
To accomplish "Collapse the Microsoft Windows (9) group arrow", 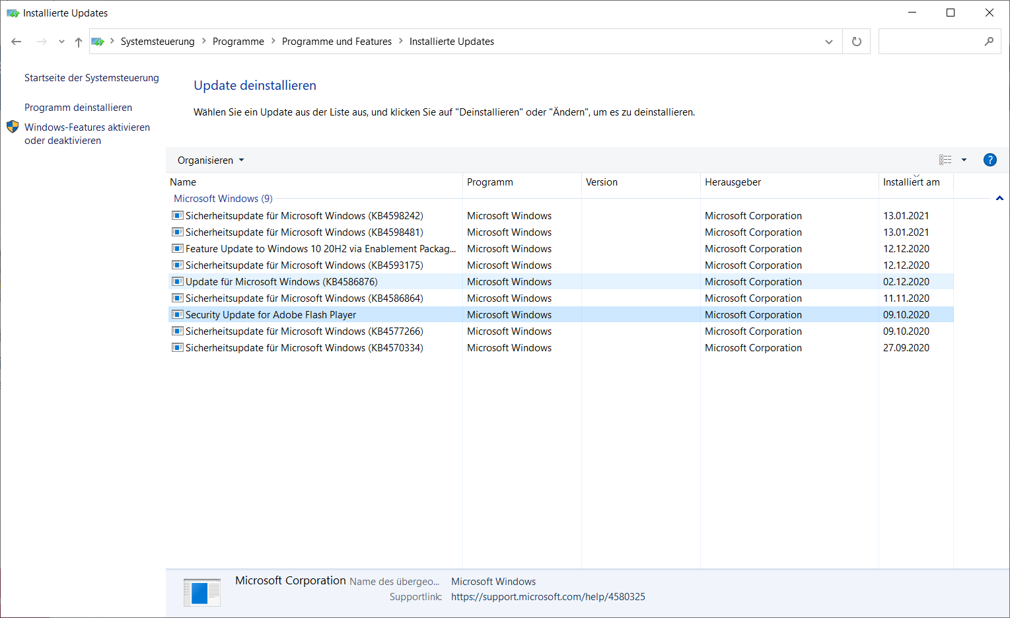I will click(x=999, y=198).
